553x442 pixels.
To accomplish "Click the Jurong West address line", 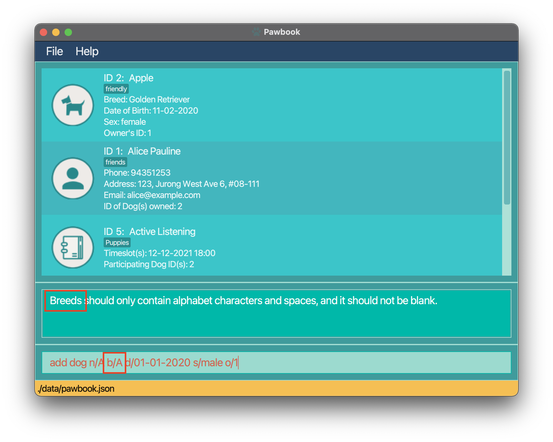I will coord(182,184).
